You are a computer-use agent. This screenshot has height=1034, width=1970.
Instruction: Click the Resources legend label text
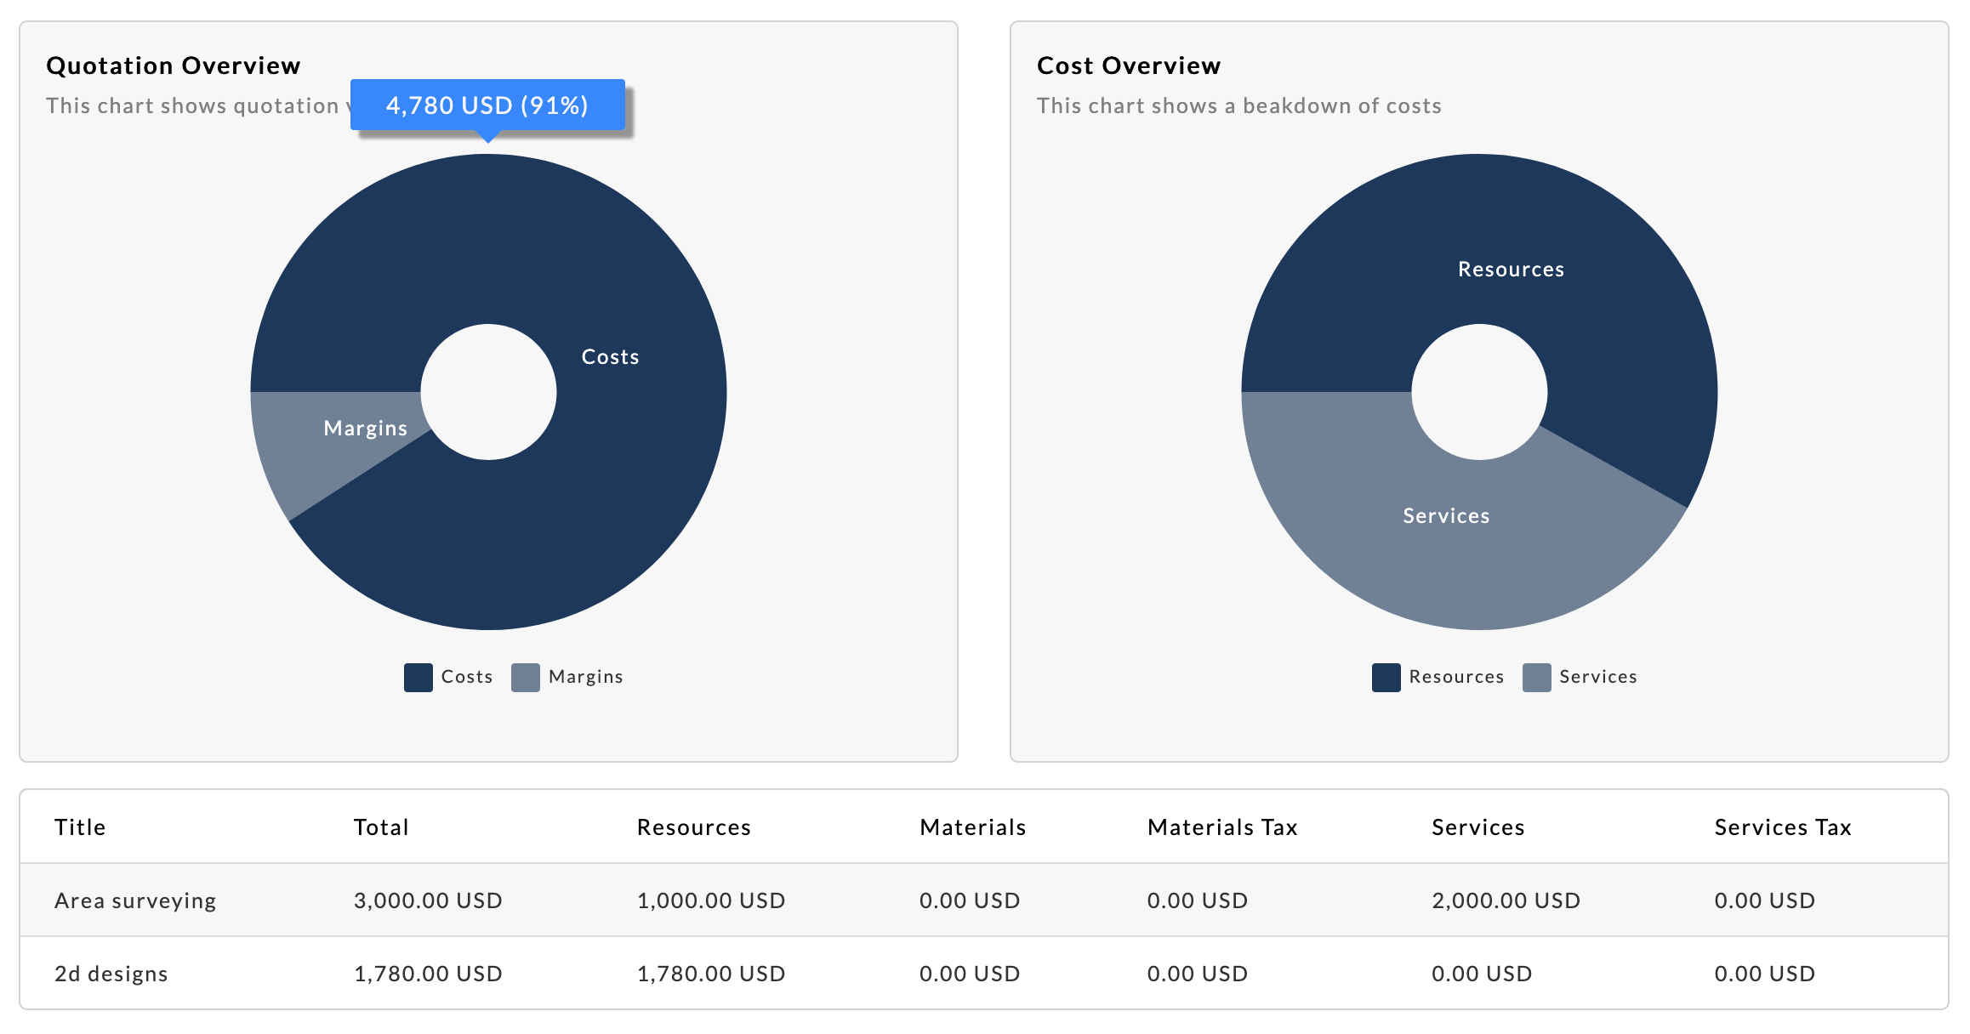pos(1456,677)
